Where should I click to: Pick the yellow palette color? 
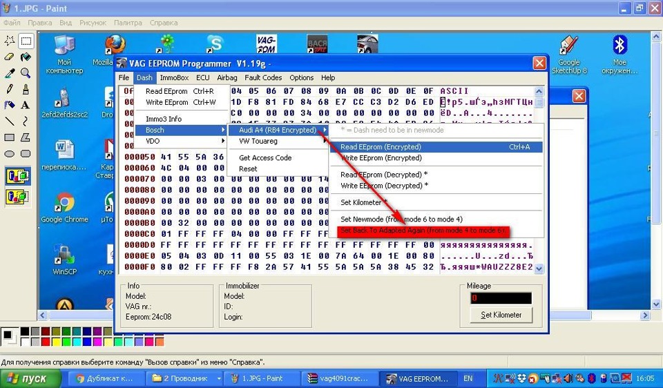(56, 341)
